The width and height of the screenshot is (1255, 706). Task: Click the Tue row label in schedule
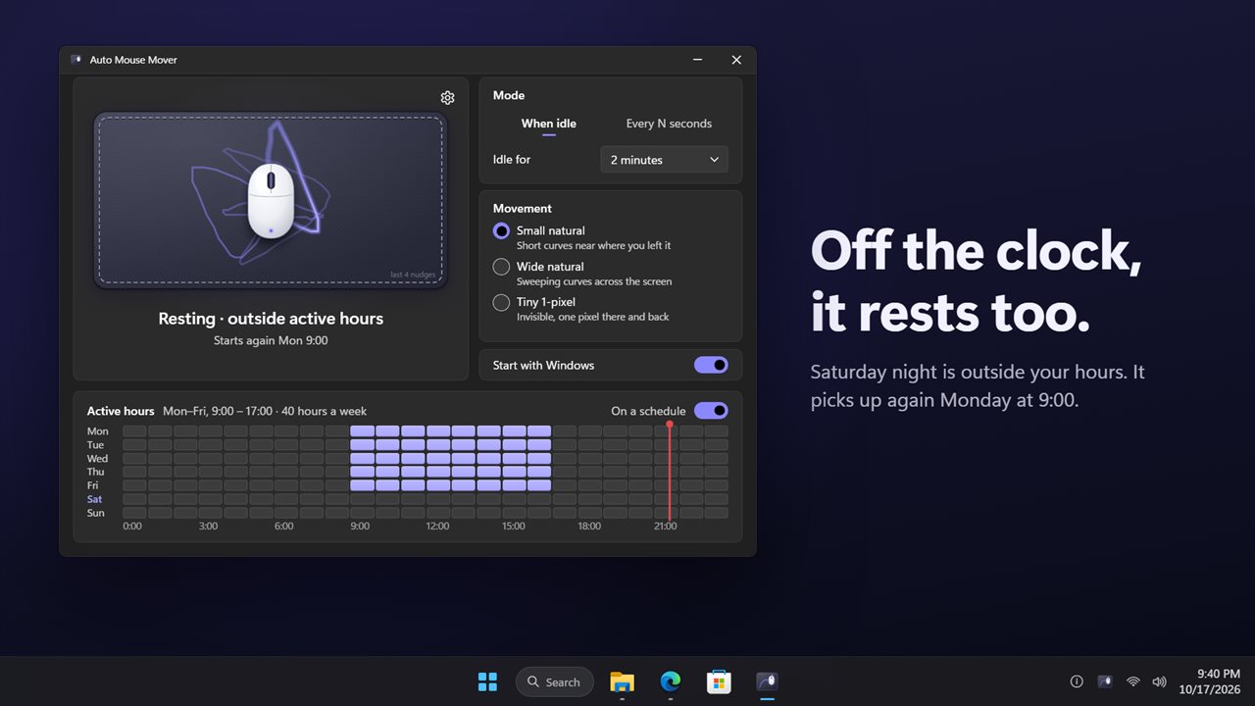click(x=96, y=445)
